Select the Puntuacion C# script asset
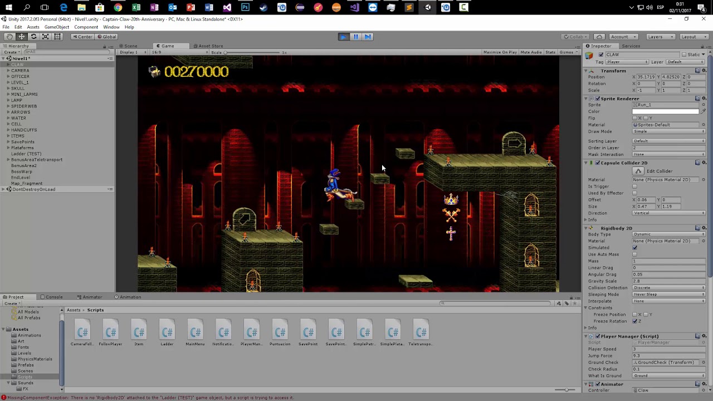The height and width of the screenshot is (401, 713). click(280, 333)
